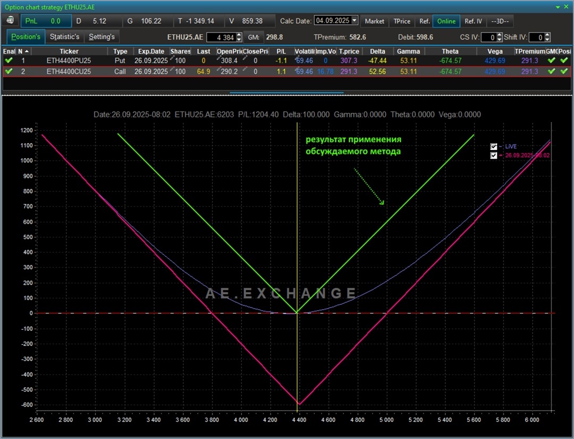Close the Option chart strategy window
The width and height of the screenshot is (574, 439).
pyautogui.click(x=567, y=7)
